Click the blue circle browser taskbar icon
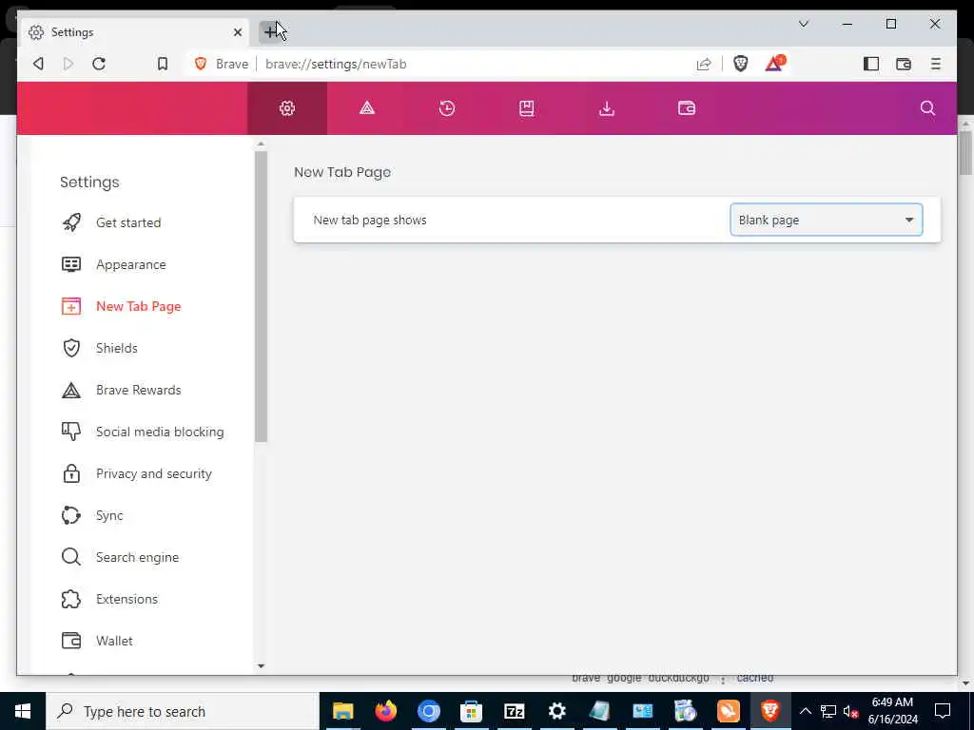This screenshot has width=974, height=730. 429,711
